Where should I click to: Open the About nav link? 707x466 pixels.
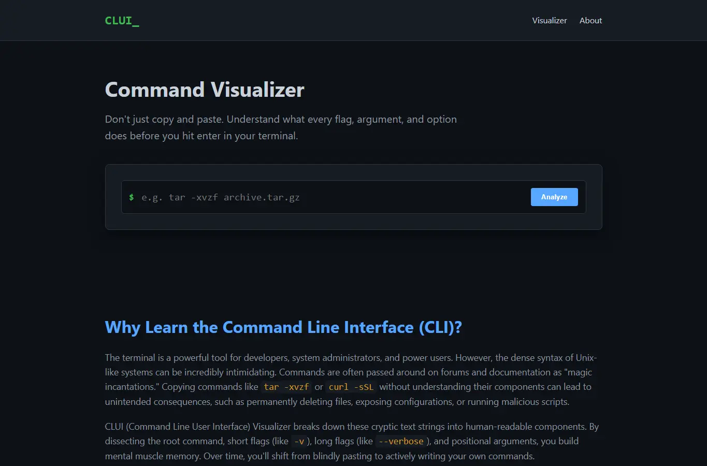[590, 21]
